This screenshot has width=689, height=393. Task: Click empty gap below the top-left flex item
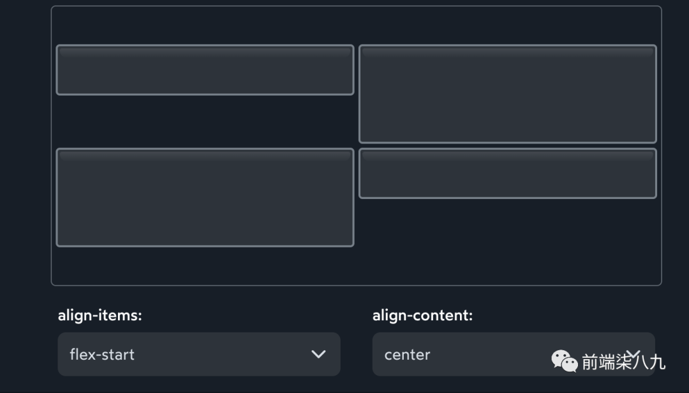[x=205, y=121]
